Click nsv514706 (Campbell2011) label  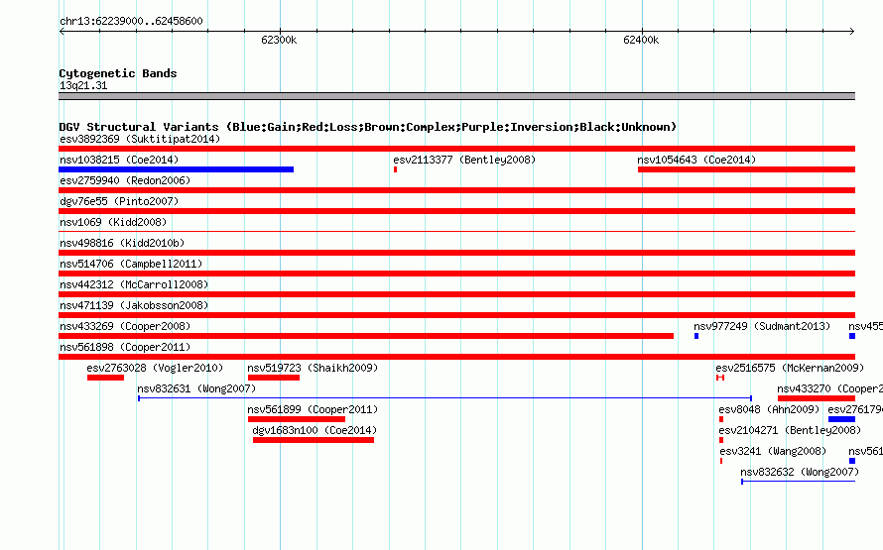pyautogui.click(x=131, y=264)
